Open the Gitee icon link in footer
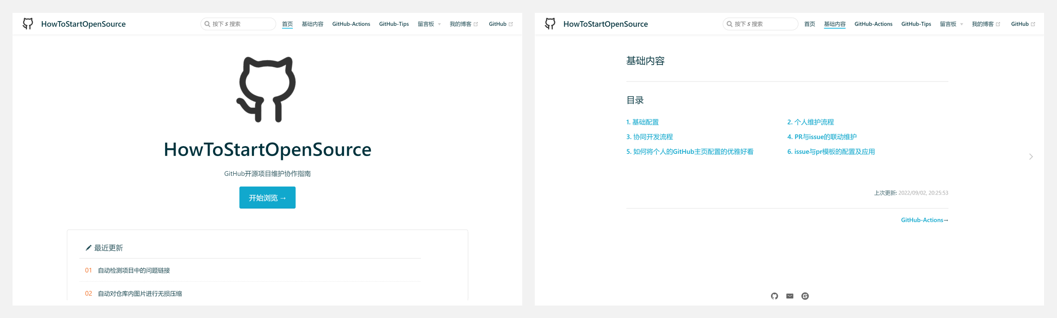The image size is (1057, 318). [x=805, y=296]
